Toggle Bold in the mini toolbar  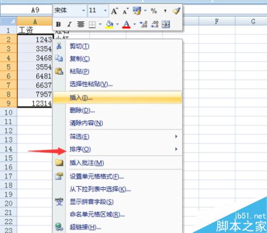click(58, 24)
